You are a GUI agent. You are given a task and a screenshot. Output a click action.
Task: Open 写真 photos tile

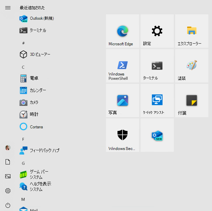tap(122, 100)
